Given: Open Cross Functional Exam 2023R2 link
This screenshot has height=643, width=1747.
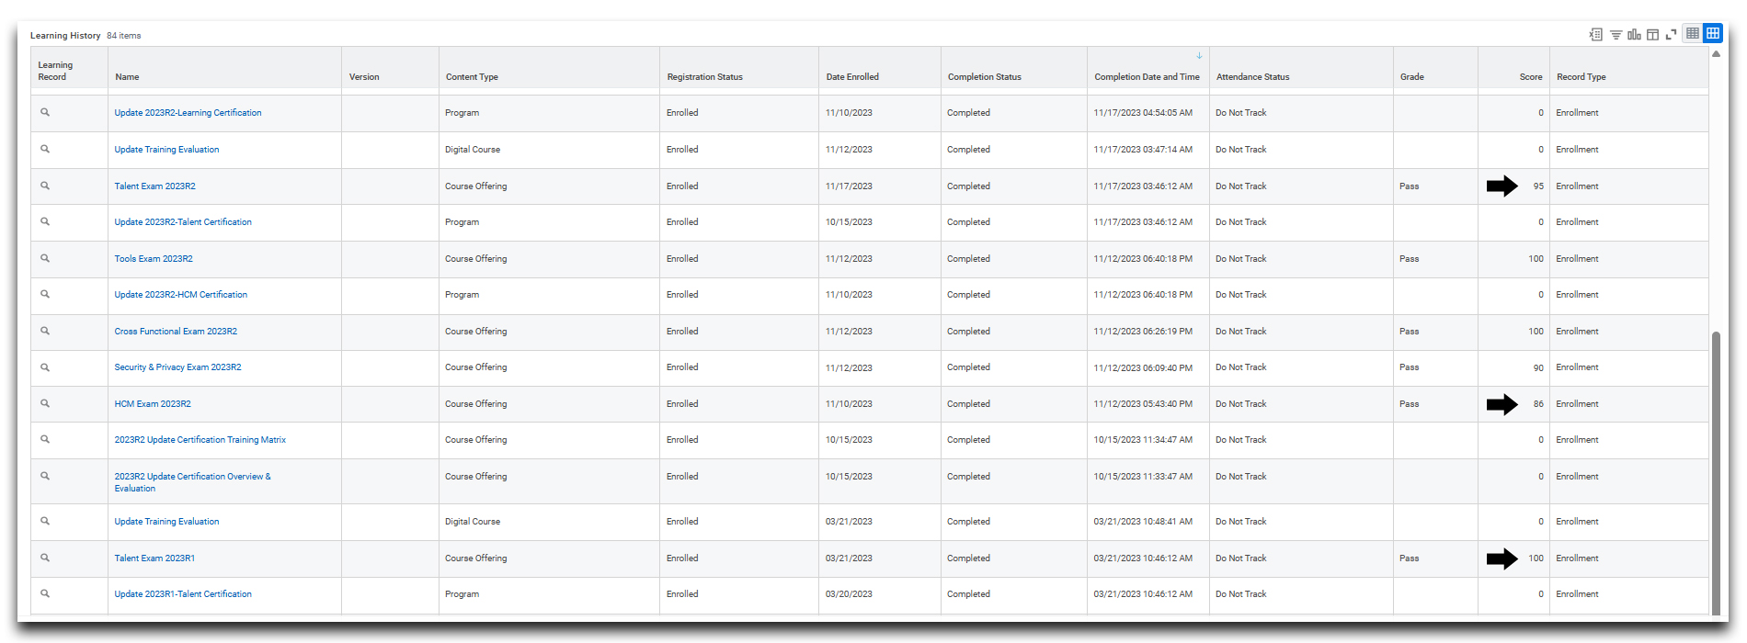Looking at the screenshot, I should click(x=176, y=332).
